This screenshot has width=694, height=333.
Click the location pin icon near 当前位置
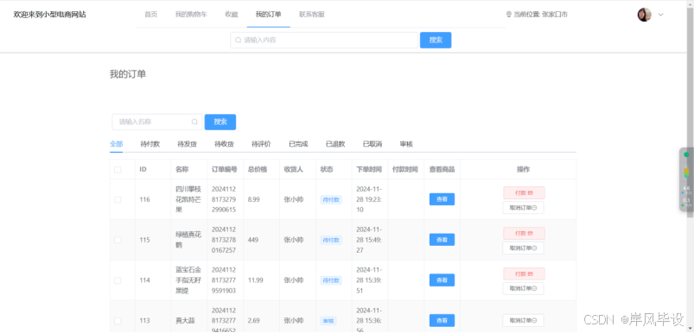click(508, 15)
